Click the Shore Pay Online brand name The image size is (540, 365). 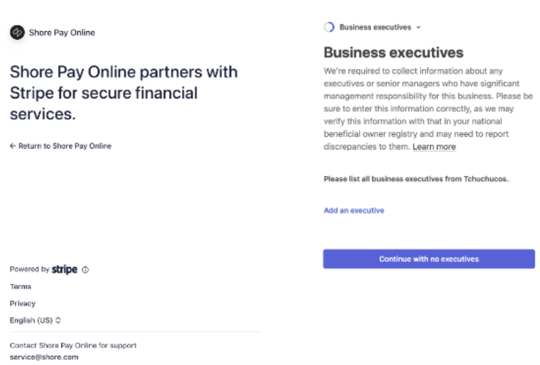[62, 33]
